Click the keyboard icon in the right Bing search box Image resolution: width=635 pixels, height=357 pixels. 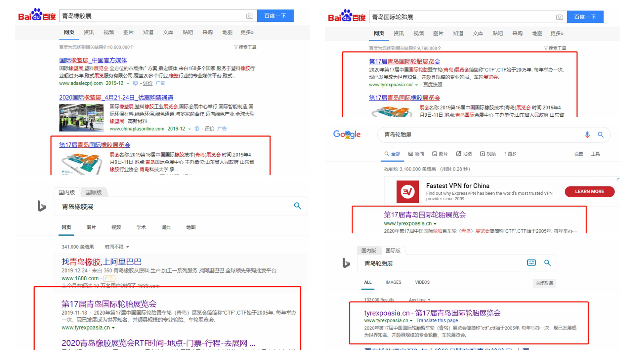(x=531, y=263)
